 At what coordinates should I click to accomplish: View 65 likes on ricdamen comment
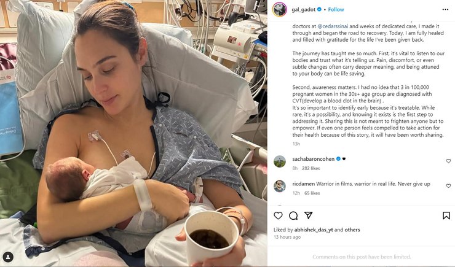(312, 193)
